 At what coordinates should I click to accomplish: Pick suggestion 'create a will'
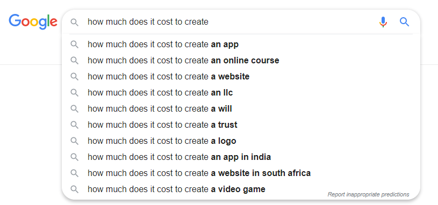[x=241, y=109]
